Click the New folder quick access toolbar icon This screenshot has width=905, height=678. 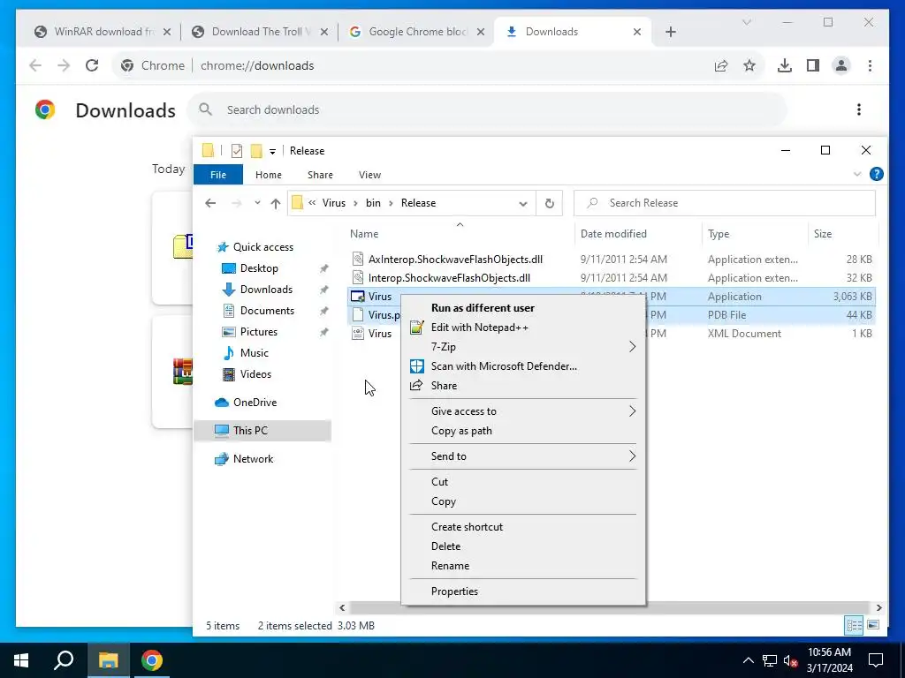[x=256, y=150]
